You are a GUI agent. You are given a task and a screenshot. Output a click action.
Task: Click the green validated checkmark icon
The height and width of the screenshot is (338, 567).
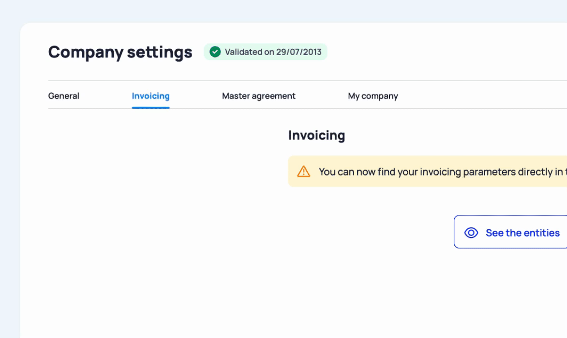coord(215,52)
